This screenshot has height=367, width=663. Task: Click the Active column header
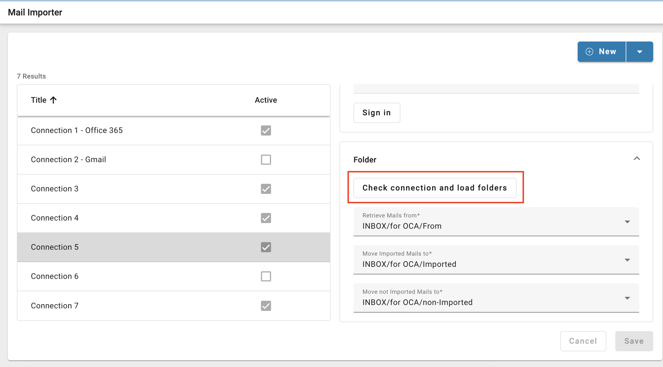[266, 100]
